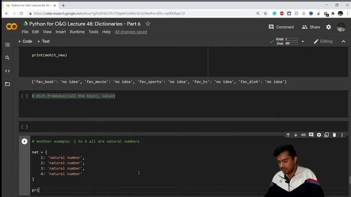Image resolution: width=351 pixels, height=197 pixels.
Task: Click the 'nat = {' code line
Action: coord(39,152)
